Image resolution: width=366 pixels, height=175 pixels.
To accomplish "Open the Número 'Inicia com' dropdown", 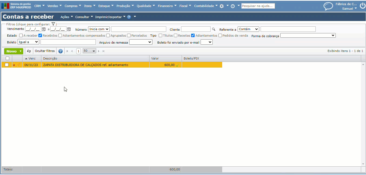I will click(x=99, y=29).
